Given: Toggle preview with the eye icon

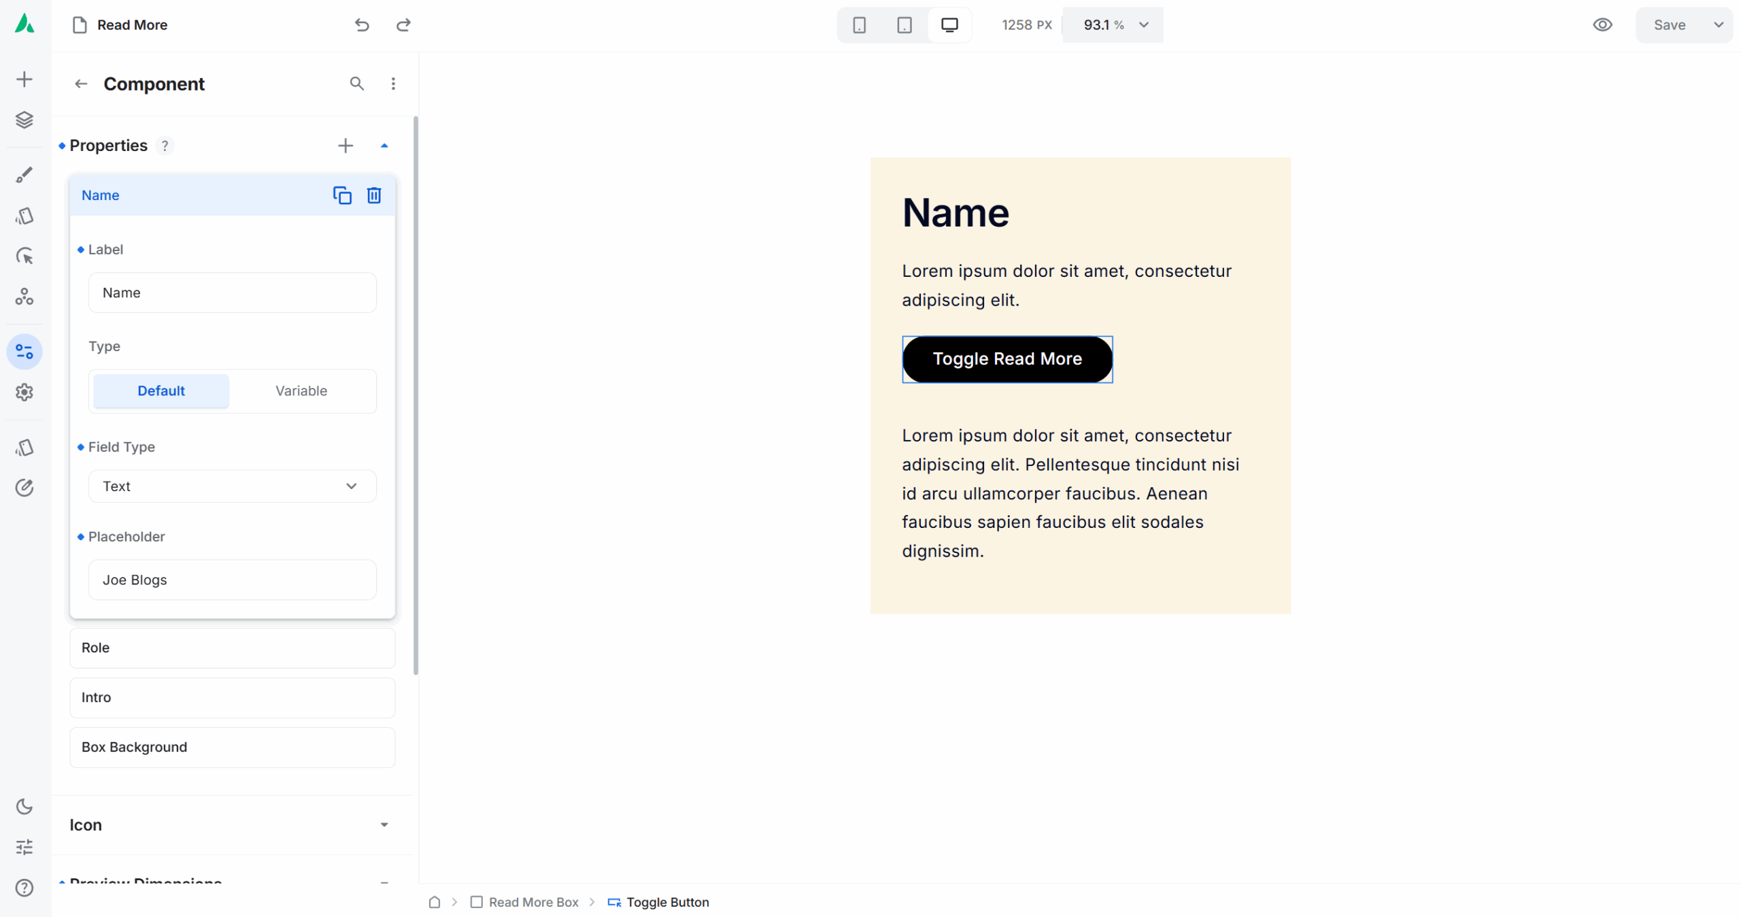Looking at the screenshot, I should (1602, 25).
